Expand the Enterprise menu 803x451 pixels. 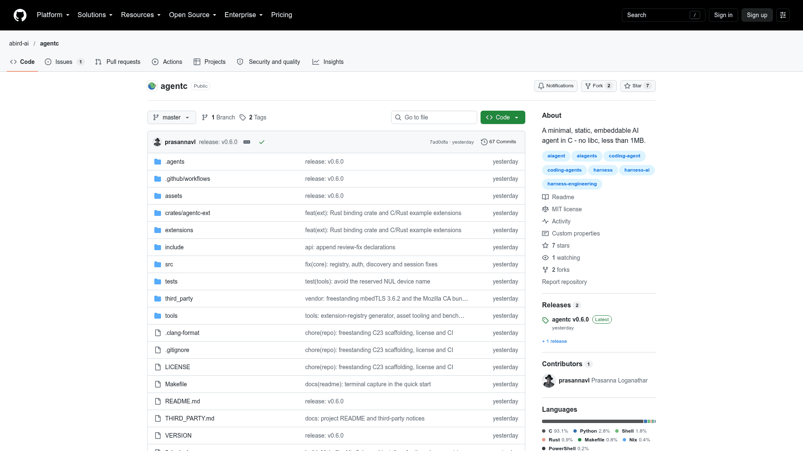pyautogui.click(x=243, y=15)
